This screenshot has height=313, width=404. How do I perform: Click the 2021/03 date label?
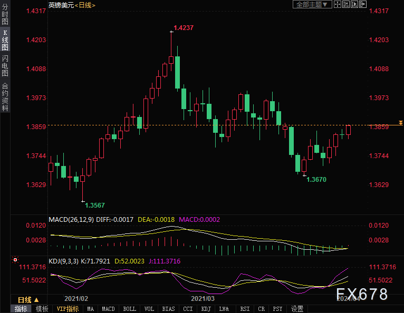(x=203, y=299)
